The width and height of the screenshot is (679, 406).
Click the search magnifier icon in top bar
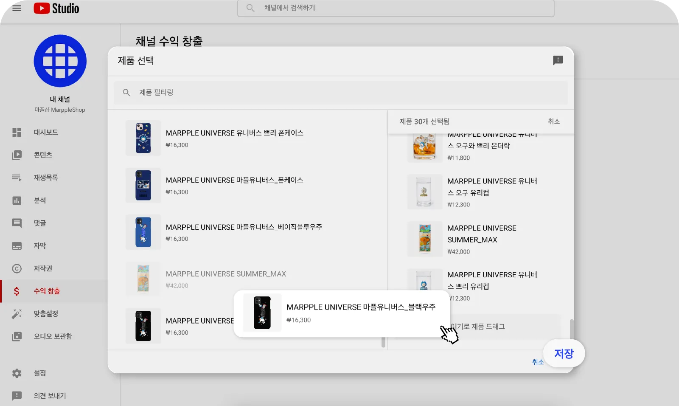[x=250, y=8]
